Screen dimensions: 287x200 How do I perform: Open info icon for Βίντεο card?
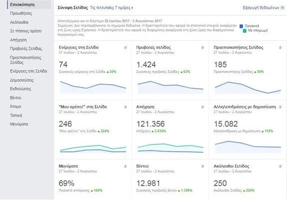coord(203,166)
